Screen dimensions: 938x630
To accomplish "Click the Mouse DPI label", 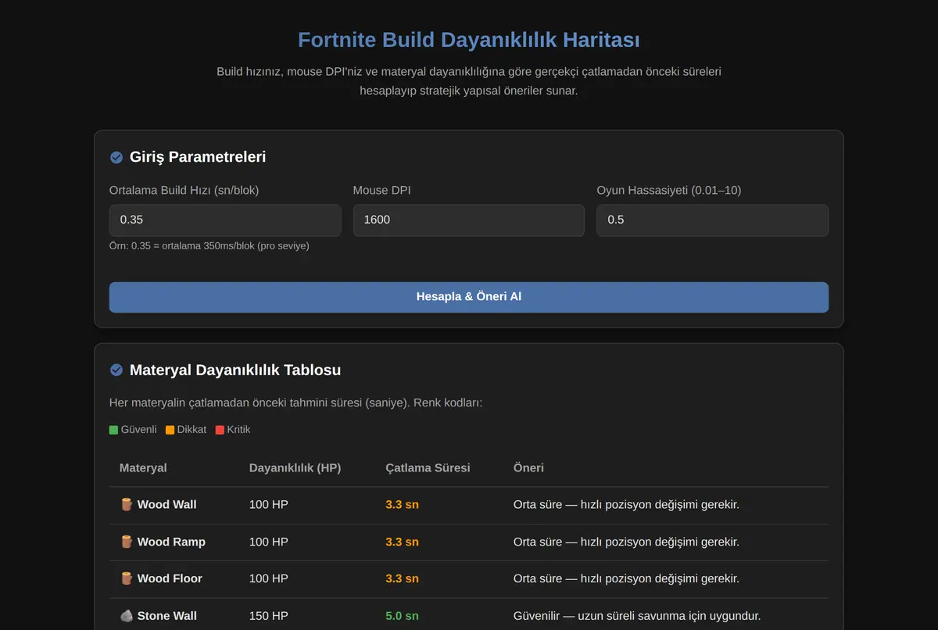I will (382, 190).
